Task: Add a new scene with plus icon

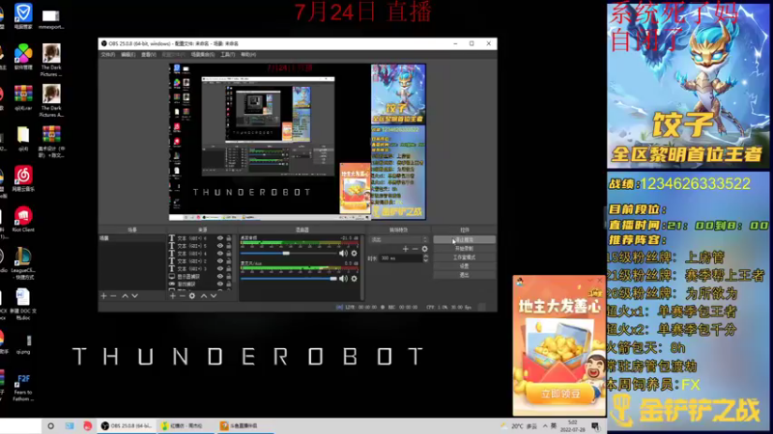Action: coord(103,296)
